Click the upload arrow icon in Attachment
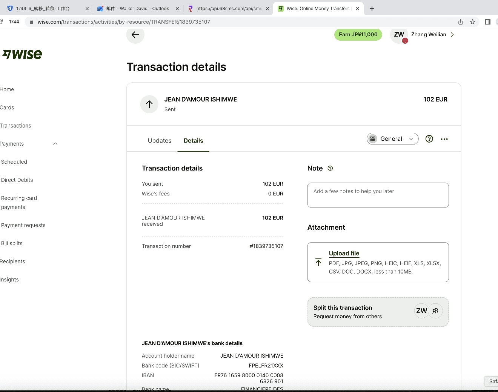This screenshot has height=392, width=498. pos(318,262)
